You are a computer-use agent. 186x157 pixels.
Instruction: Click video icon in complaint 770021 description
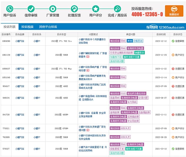pyautogui.click(x=88, y=130)
